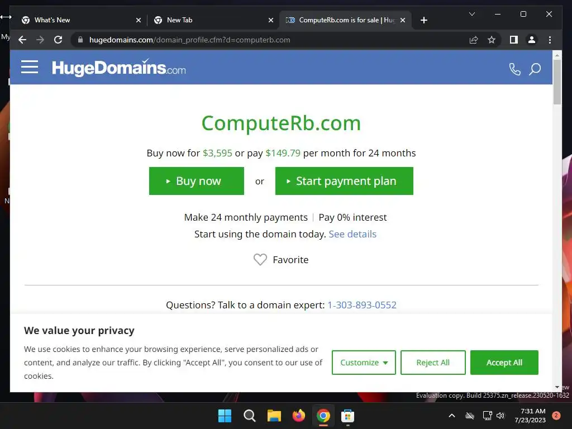
Task: Click the phone icon in site header
Action: [x=514, y=69]
